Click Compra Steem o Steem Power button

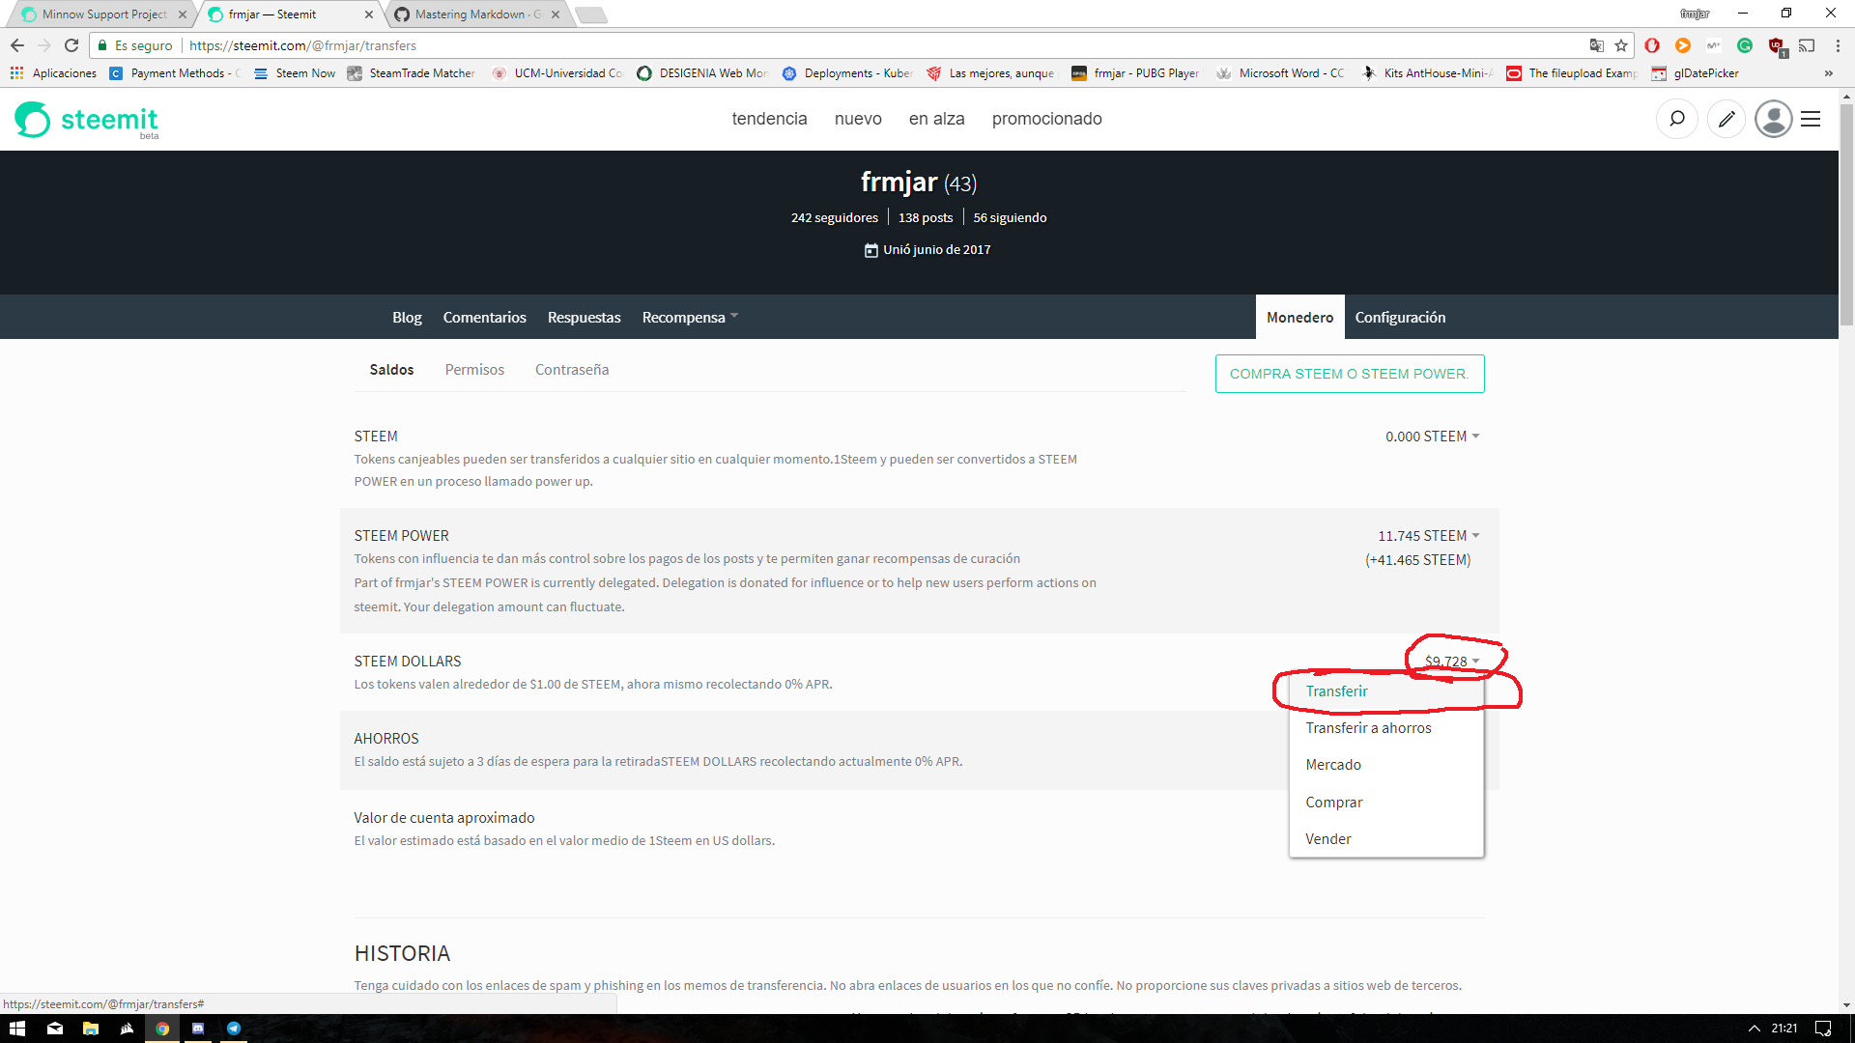click(x=1349, y=374)
